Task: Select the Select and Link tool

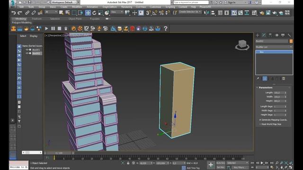Action: pos(27,13)
